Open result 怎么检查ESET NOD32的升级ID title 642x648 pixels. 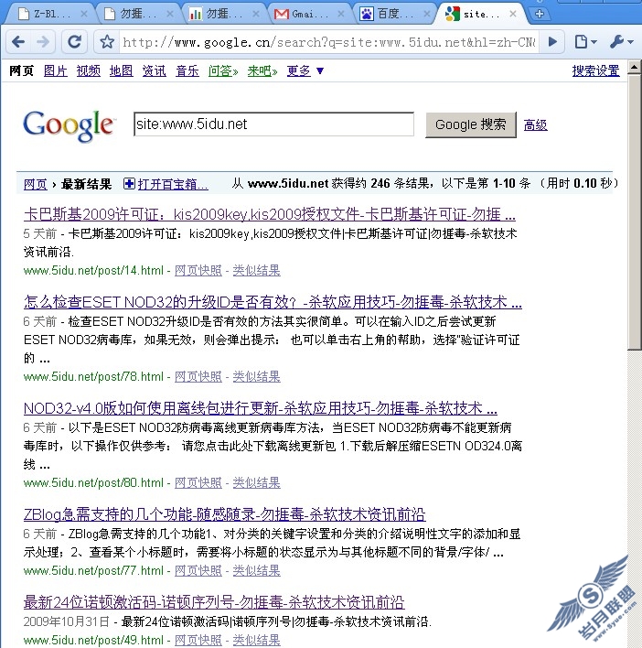pyautogui.click(x=273, y=302)
